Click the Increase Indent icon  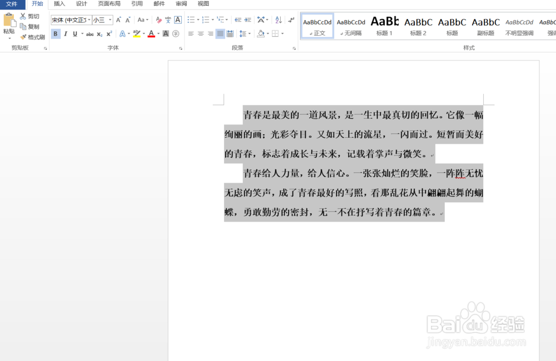pos(247,19)
